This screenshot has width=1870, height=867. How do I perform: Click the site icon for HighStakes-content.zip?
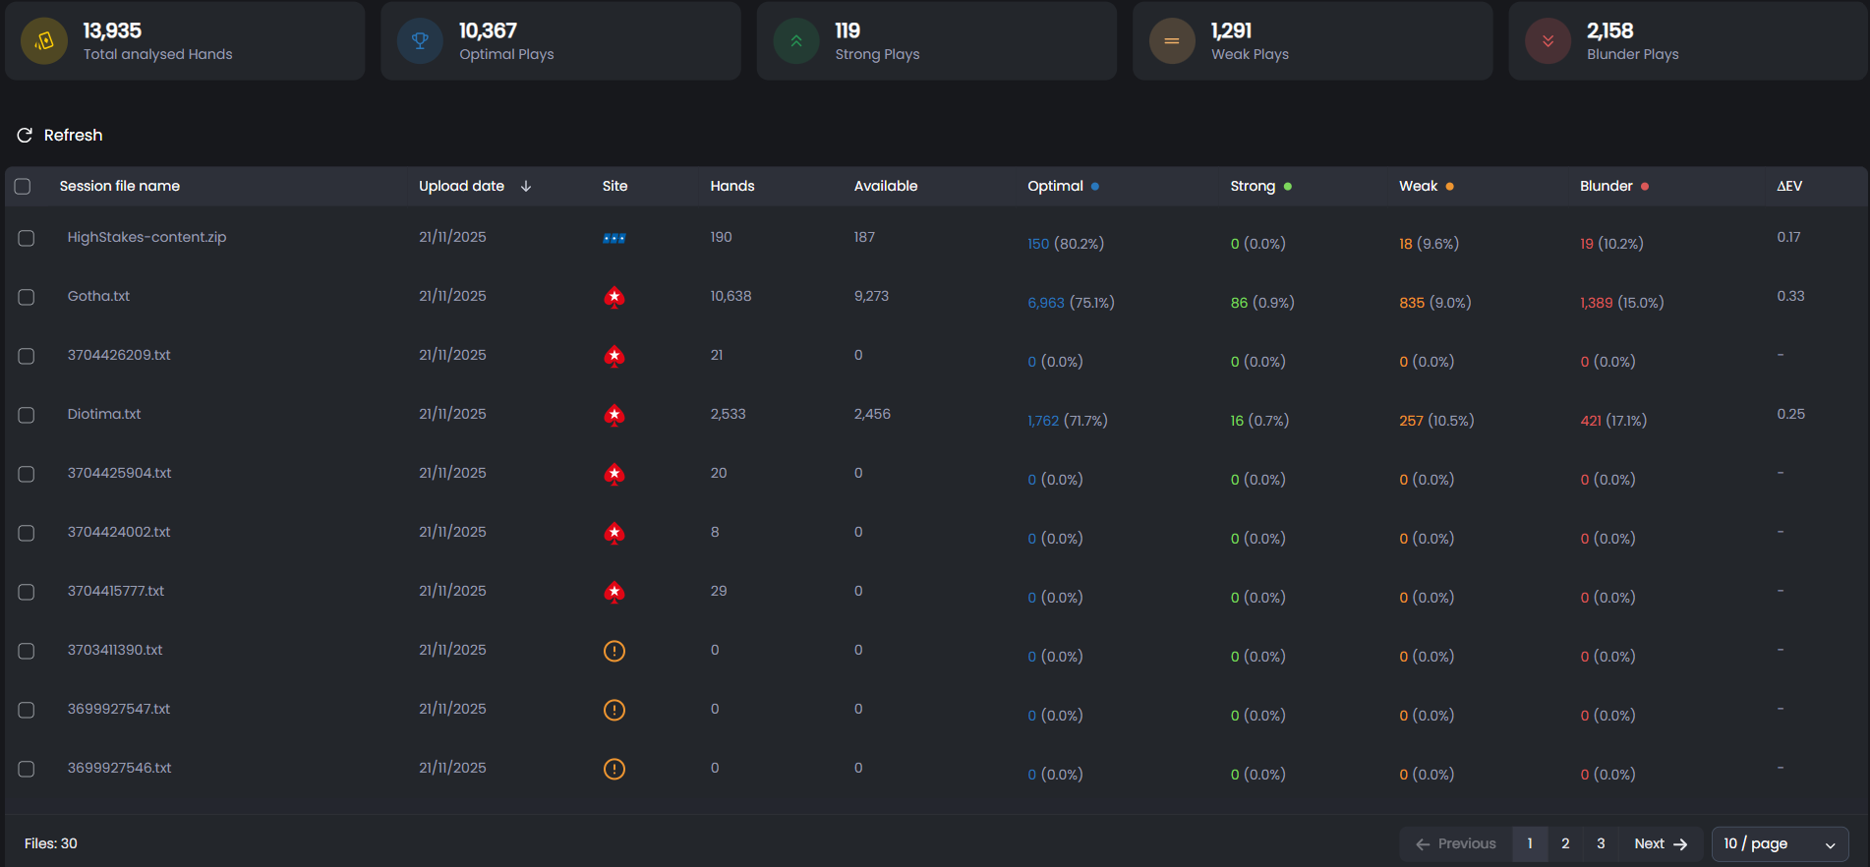coord(614,238)
